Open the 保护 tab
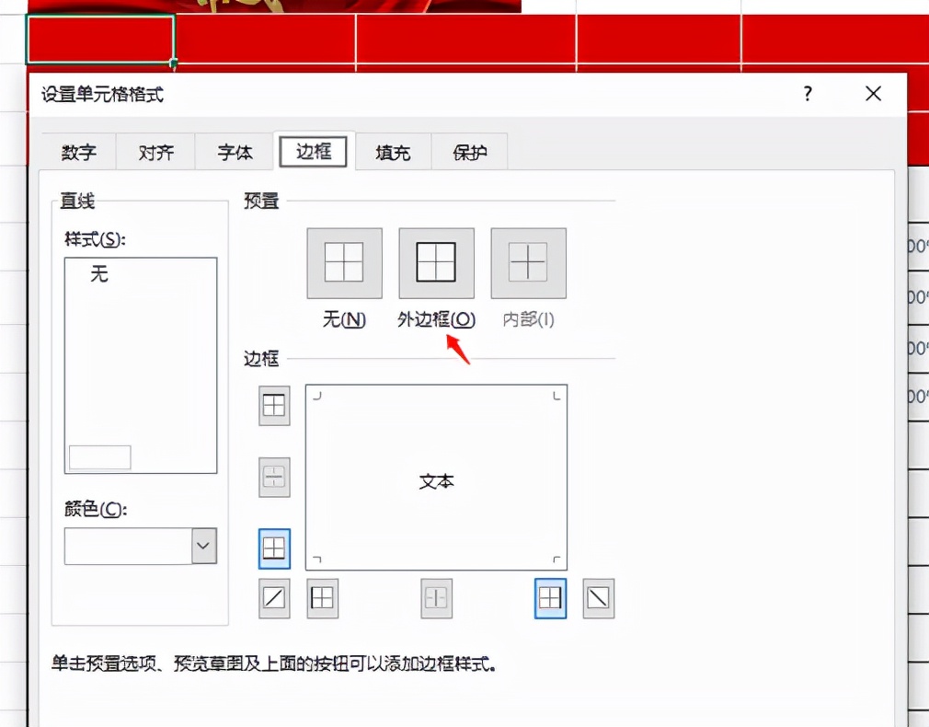The height and width of the screenshot is (727, 929). 470,153
